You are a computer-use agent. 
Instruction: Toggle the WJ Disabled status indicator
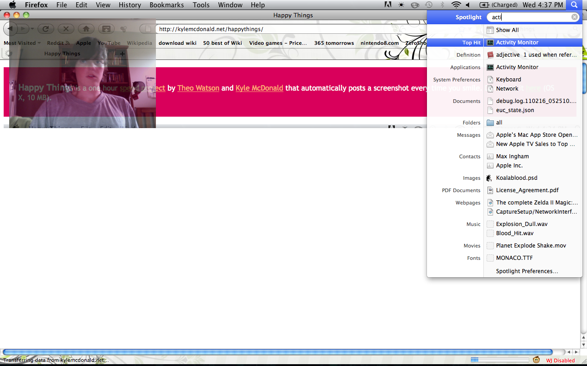[x=560, y=361]
